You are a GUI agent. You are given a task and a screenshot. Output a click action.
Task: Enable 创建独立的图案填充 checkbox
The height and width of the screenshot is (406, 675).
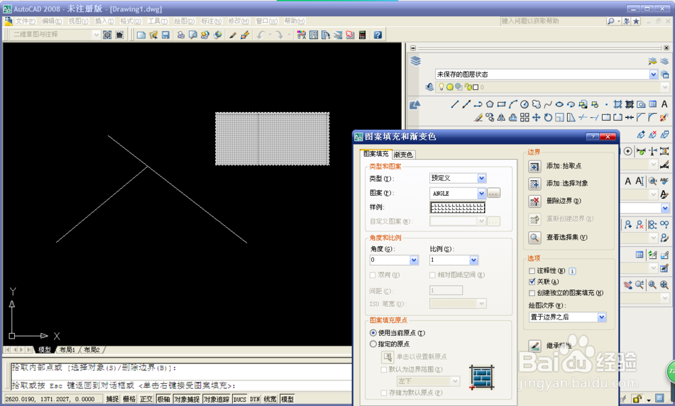532,293
